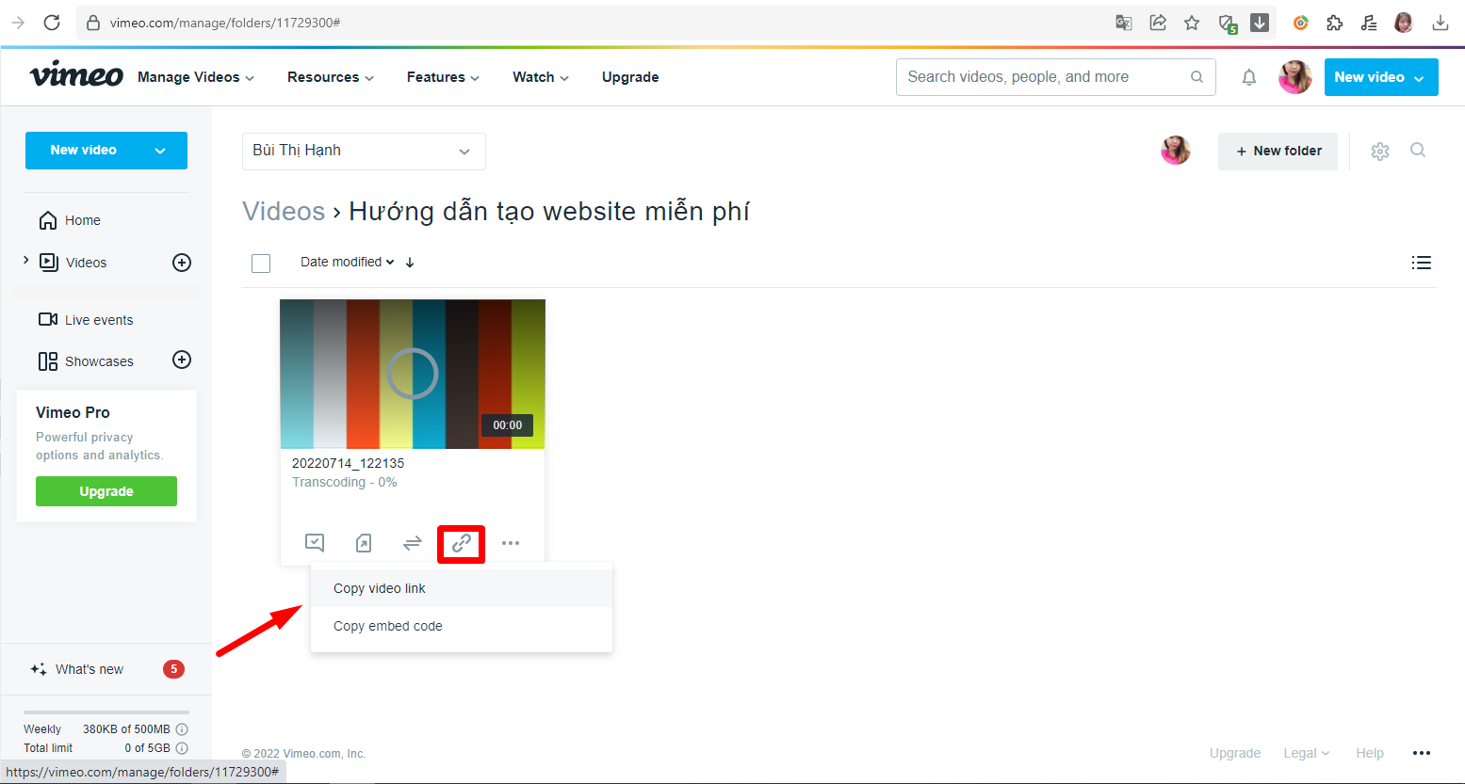Click the green Upgrade button
This screenshot has height=784, width=1465.
[106, 491]
